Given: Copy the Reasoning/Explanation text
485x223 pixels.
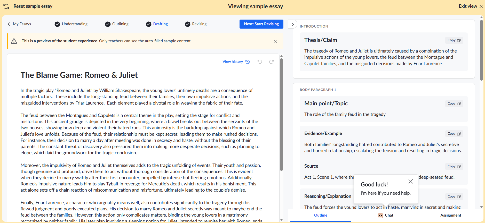Looking at the screenshot, I should coord(454,196).
